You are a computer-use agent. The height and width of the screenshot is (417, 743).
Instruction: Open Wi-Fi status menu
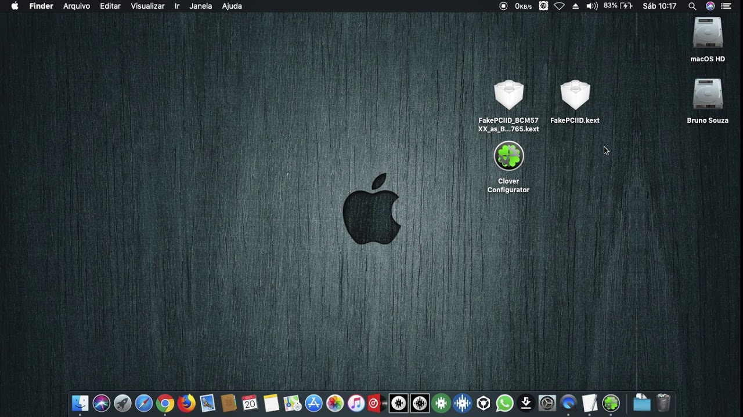coord(560,6)
